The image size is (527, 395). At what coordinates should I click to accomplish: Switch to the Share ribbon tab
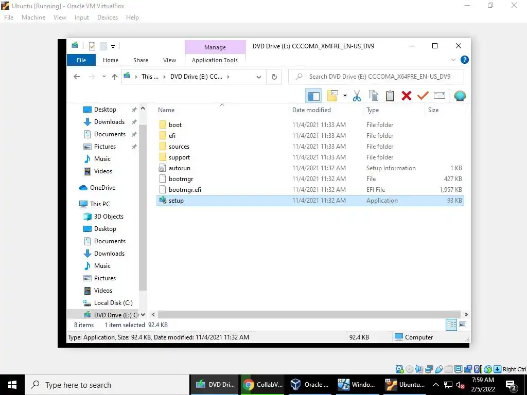pyautogui.click(x=140, y=60)
